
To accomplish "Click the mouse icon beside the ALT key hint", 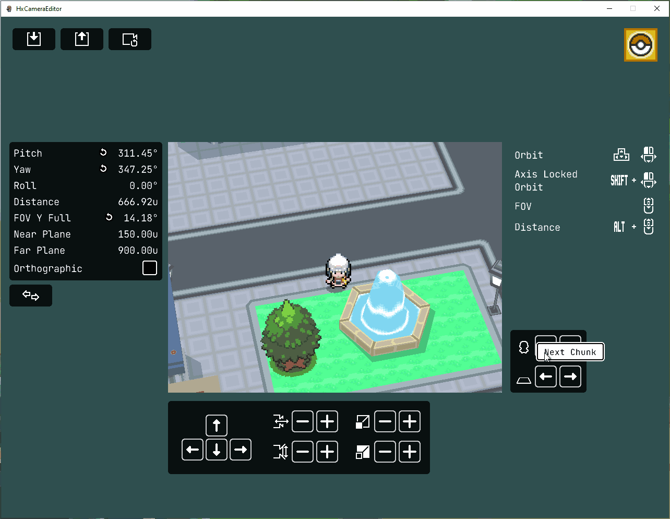I will point(649,227).
